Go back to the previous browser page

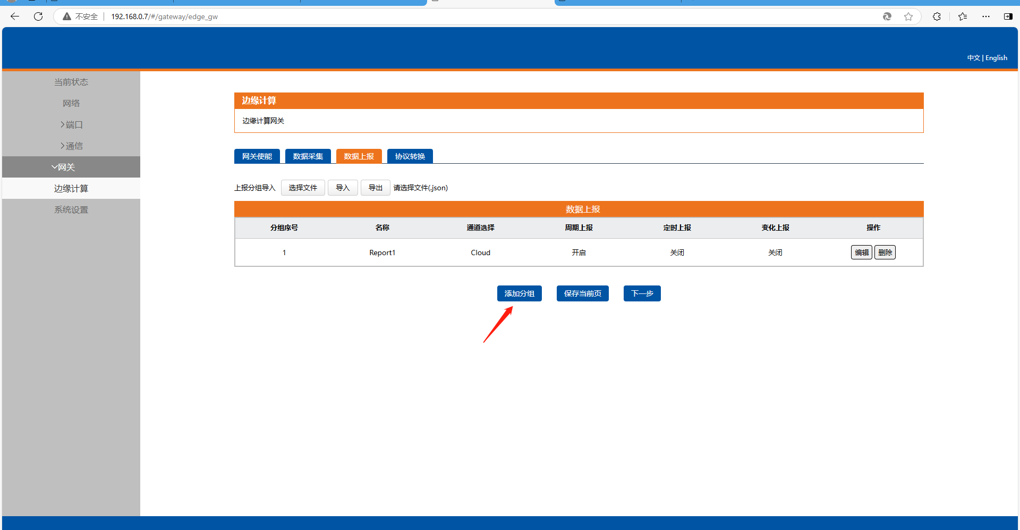coord(15,16)
